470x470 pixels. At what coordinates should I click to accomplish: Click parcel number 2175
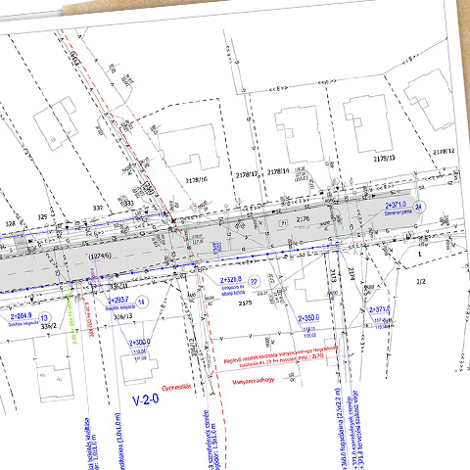[245, 304]
